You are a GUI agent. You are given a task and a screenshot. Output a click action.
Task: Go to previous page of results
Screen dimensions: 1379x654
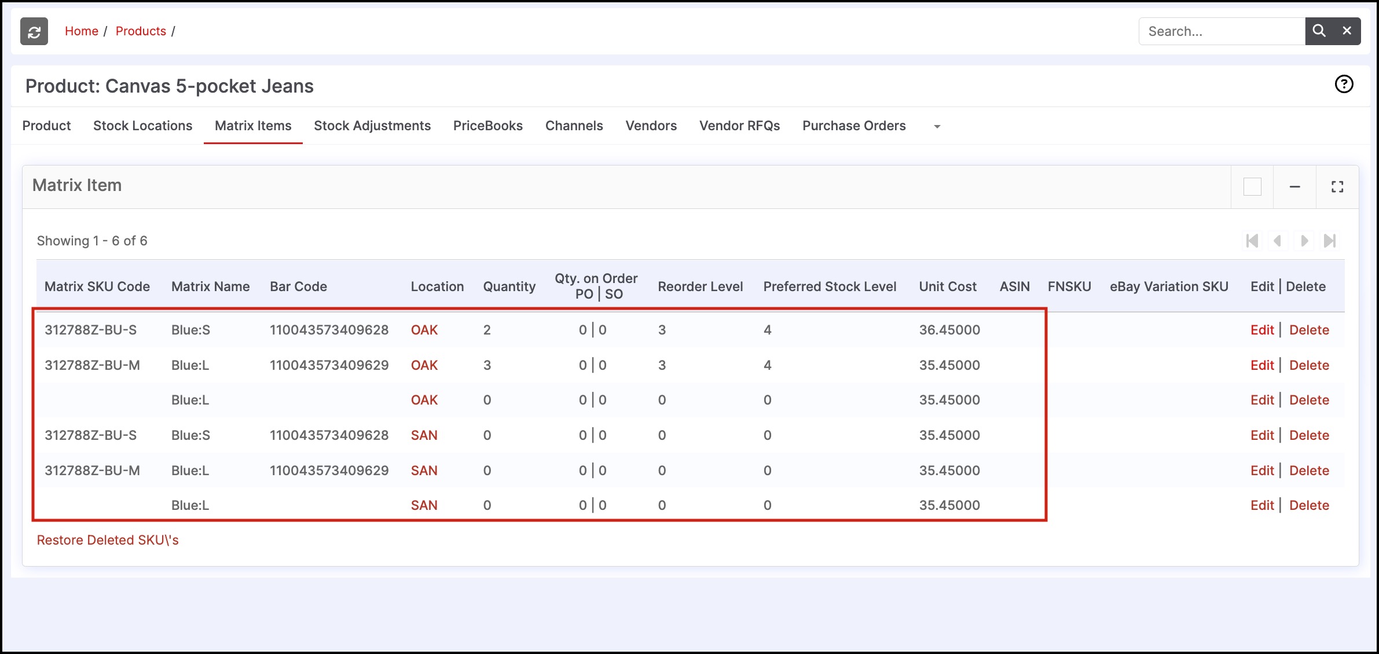coord(1278,241)
